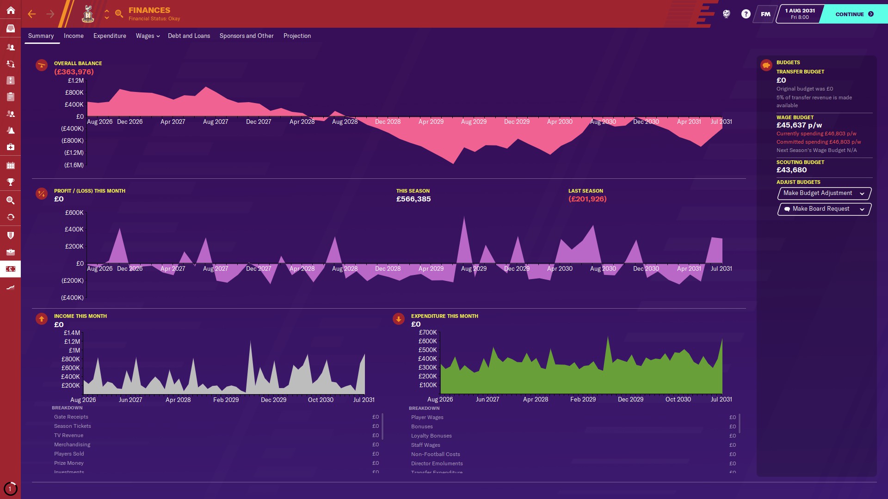Open the Projection tab
Viewport: 888px width, 499px height.
(297, 36)
